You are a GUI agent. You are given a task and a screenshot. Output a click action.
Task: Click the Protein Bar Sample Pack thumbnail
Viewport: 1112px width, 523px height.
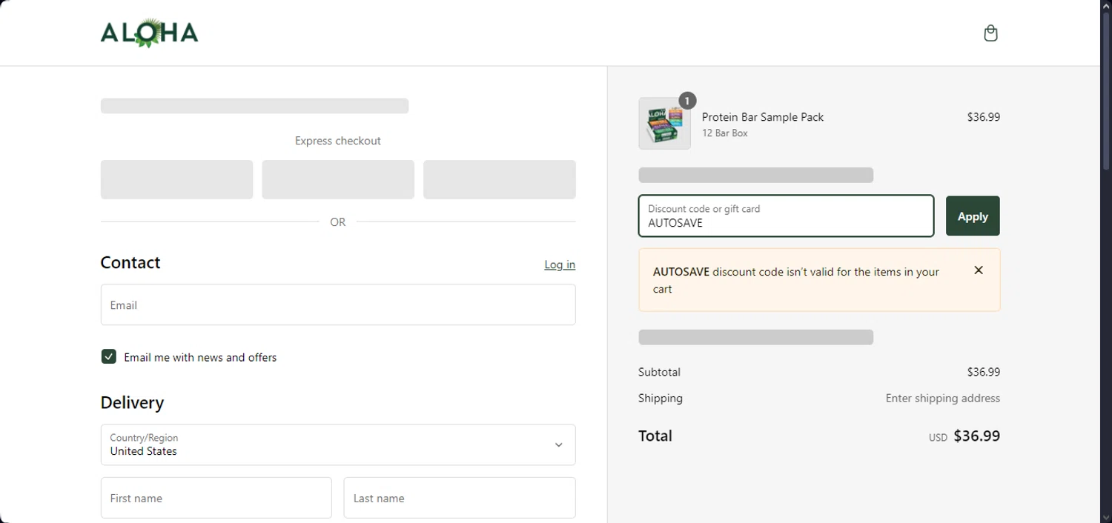click(664, 124)
